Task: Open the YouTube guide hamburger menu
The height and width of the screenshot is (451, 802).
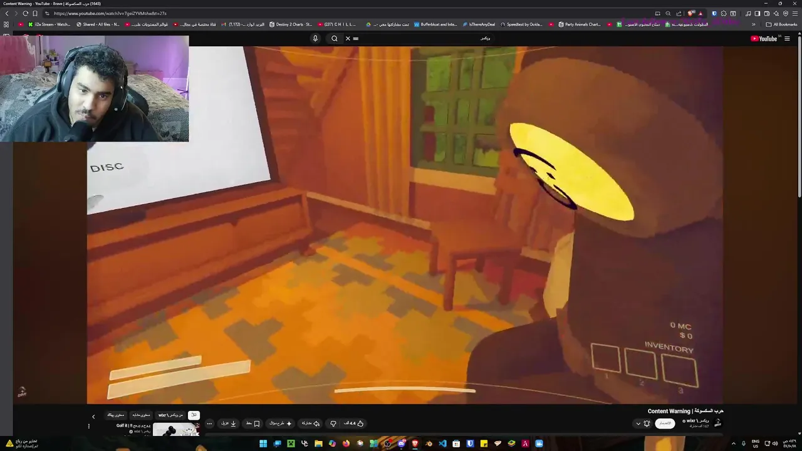Action: pos(787,38)
